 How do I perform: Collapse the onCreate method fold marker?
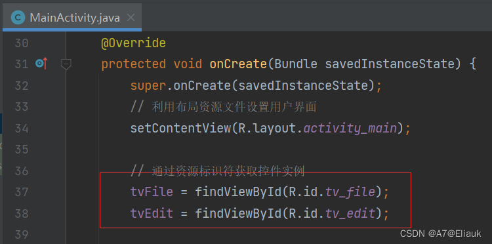tap(66, 64)
